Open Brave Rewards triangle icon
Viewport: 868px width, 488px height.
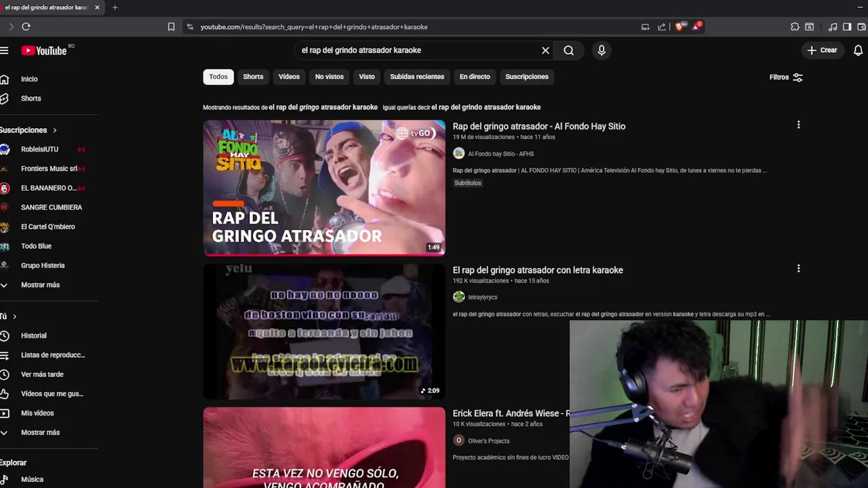[696, 26]
